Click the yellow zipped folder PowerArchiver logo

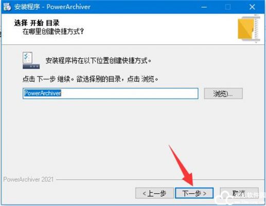click(249, 29)
